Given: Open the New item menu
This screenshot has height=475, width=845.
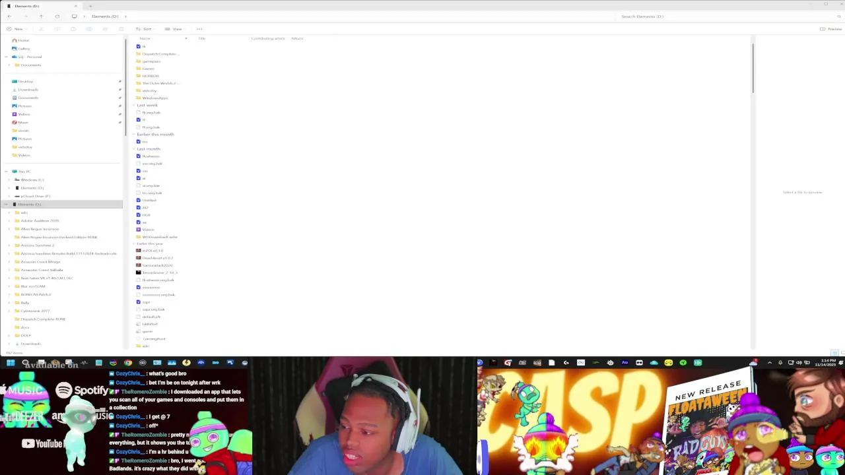Looking at the screenshot, I should click(x=16, y=29).
